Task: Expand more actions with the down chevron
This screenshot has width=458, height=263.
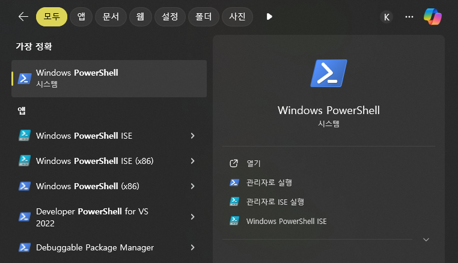Action: [x=426, y=240]
